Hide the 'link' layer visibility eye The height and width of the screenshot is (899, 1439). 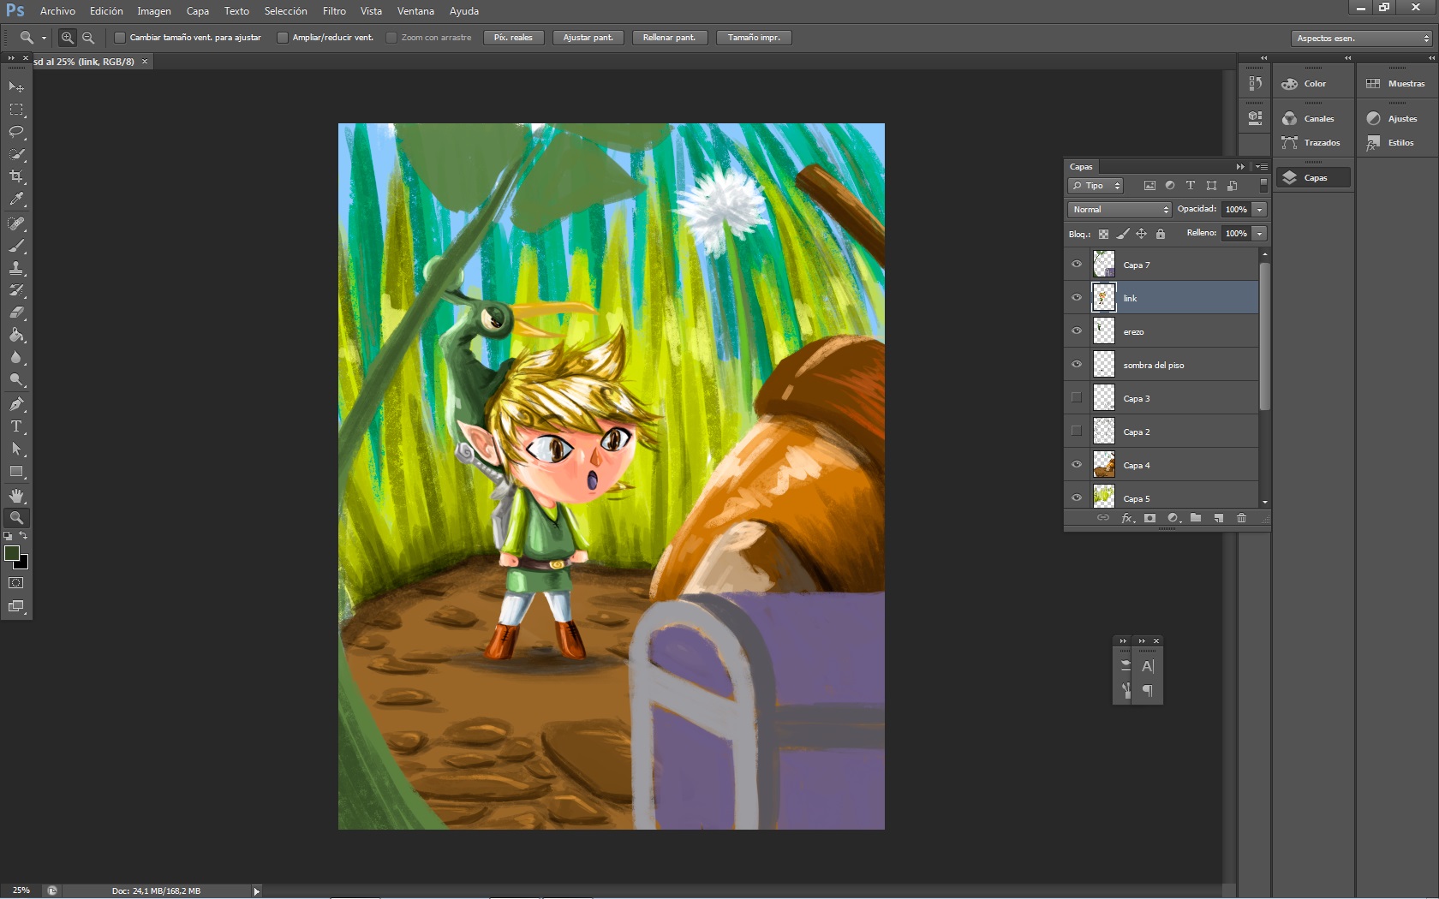(x=1076, y=297)
